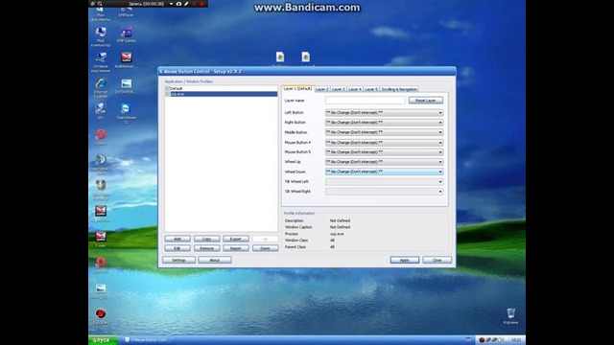614x345 pixels.
Task: Select the Default profile row
Action: [222, 89]
